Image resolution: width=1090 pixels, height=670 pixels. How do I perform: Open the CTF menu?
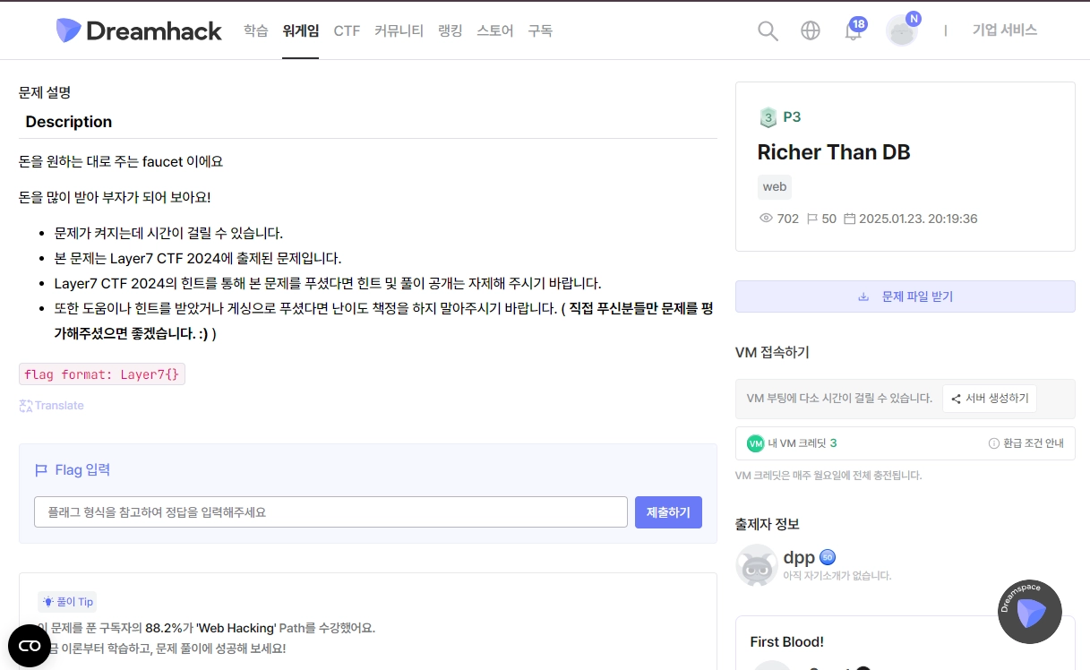347,30
